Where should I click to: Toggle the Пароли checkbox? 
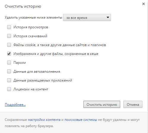[x=9, y=63]
